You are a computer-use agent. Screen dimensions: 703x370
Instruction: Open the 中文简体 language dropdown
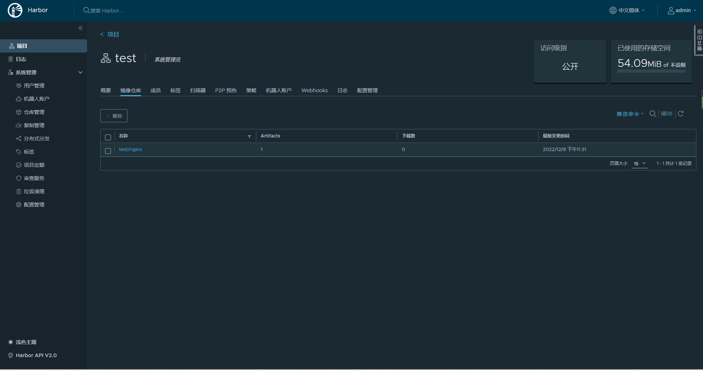[x=627, y=10]
